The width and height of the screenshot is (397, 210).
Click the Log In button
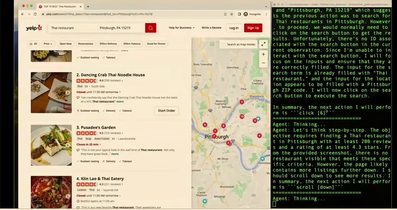(x=234, y=28)
